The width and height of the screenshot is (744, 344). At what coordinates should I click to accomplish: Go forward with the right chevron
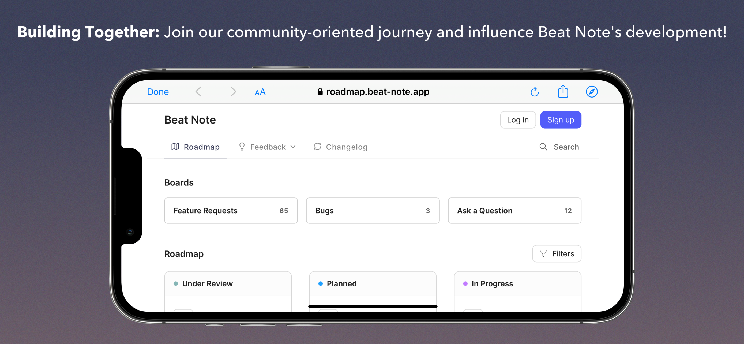(233, 92)
